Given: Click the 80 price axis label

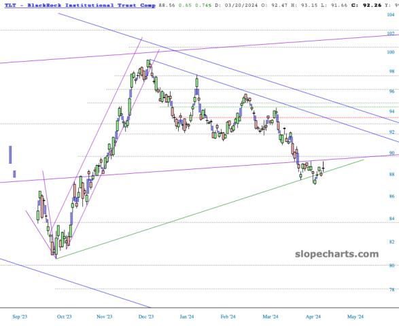Looking at the screenshot, I should point(392,266).
